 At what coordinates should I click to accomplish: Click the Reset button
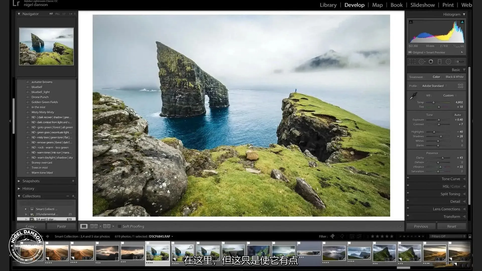(451, 226)
